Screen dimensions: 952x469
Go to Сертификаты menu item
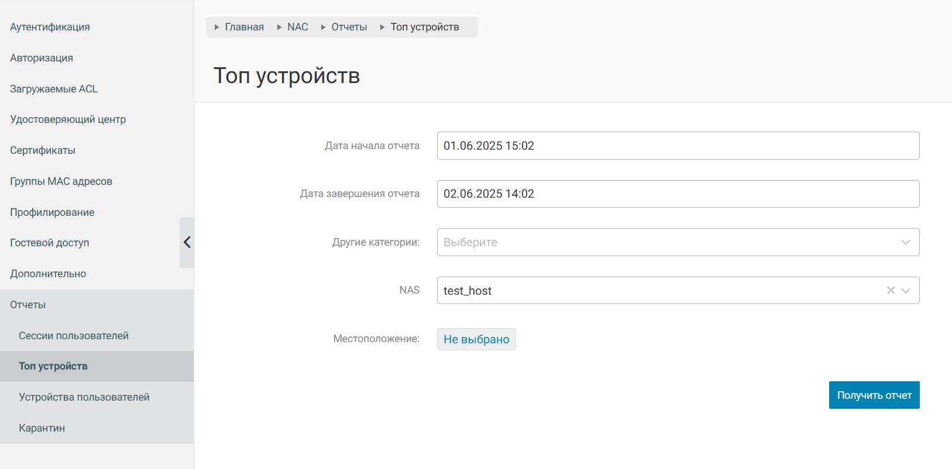pyautogui.click(x=43, y=150)
